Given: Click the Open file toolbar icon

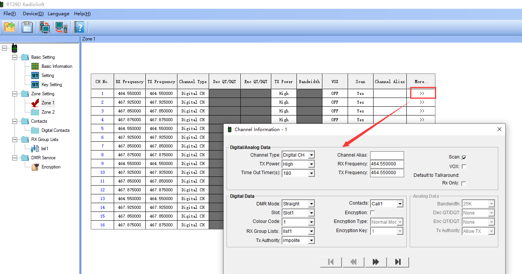Looking at the screenshot, I should coord(9,27).
